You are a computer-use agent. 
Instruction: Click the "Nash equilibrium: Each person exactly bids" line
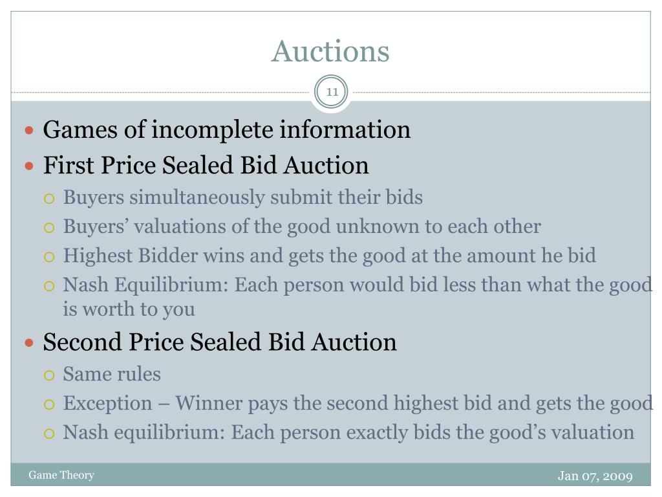[348, 432]
